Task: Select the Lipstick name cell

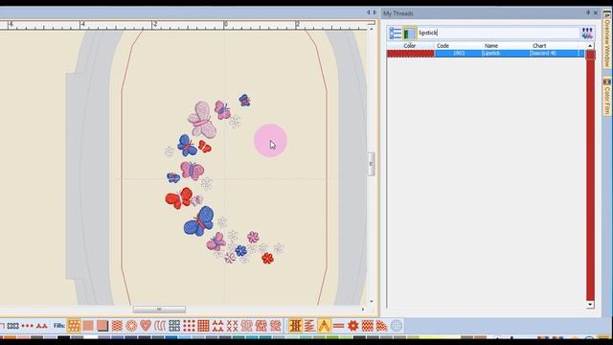Action: (506, 54)
